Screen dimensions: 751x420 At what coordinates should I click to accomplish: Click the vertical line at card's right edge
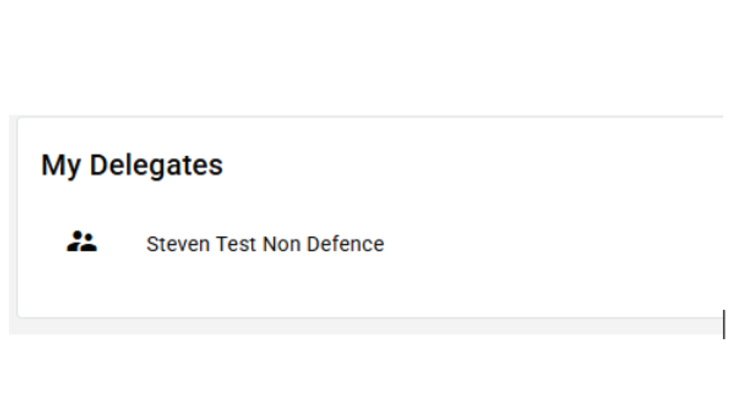click(723, 324)
